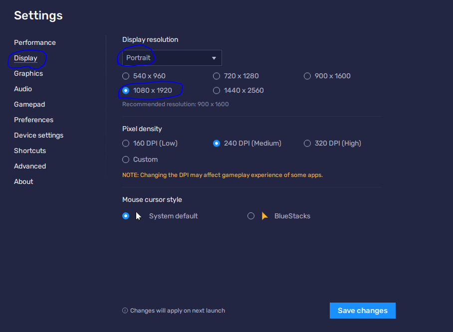
Task: Set pixel density to 160 DPI (Low)
Action: [126, 144]
